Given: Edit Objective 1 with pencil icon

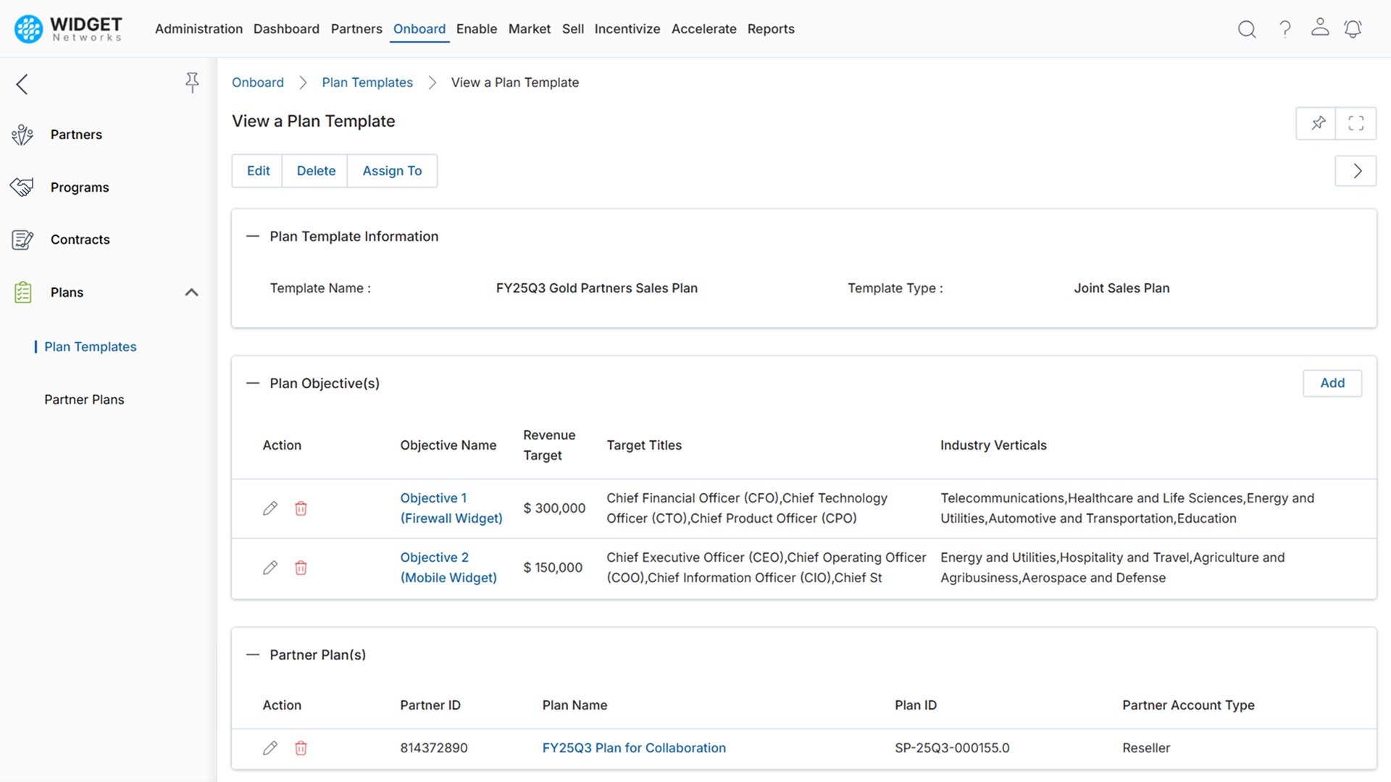Looking at the screenshot, I should 270,508.
